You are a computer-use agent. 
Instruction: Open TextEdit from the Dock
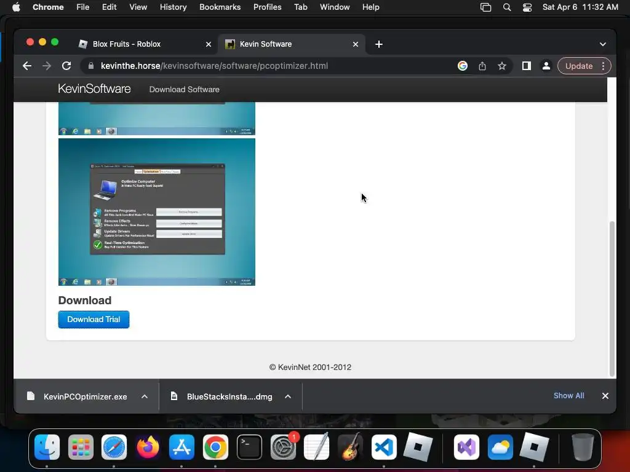tap(317, 447)
